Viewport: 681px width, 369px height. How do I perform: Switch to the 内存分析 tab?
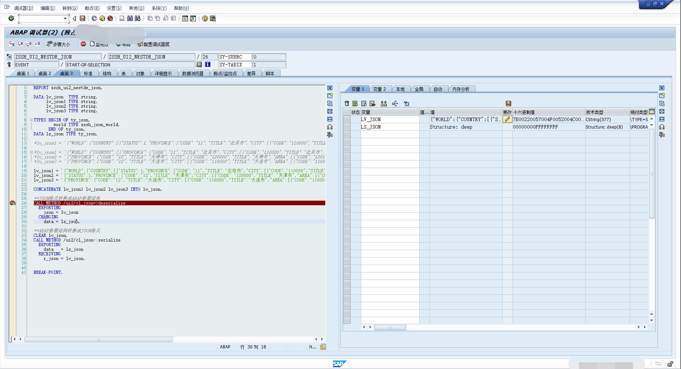point(461,89)
